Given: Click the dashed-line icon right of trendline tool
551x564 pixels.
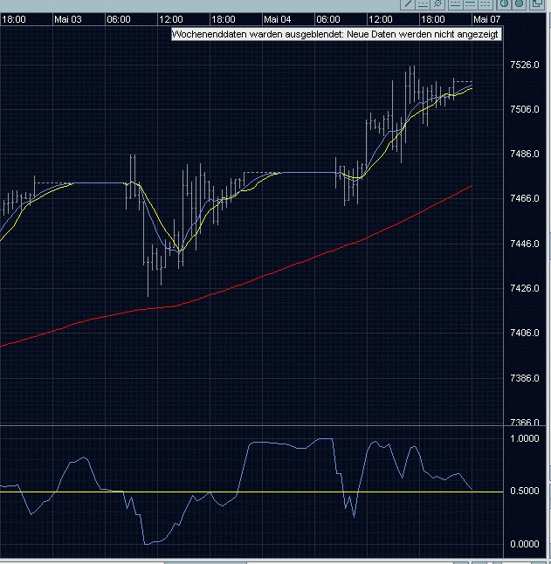Looking at the screenshot, I should pyautogui.click(x=423, y=3).
